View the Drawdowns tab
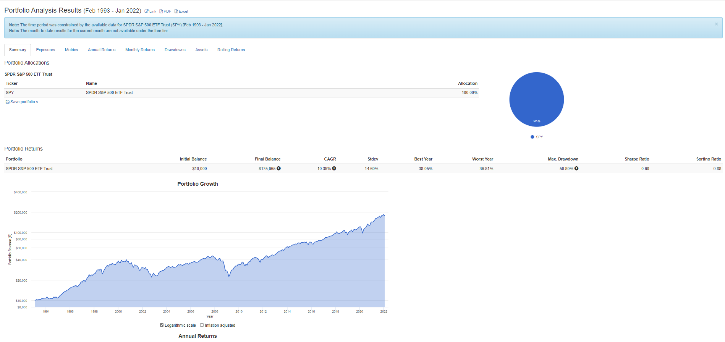 click(175, 50)
